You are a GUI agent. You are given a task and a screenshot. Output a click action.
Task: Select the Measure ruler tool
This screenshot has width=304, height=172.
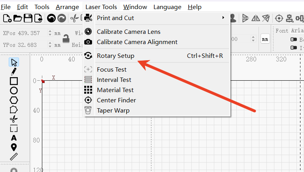[x=14, y=157]
